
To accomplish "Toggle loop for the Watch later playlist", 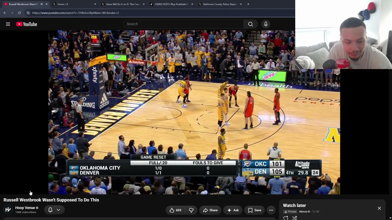I will click(x=285, y=218).
